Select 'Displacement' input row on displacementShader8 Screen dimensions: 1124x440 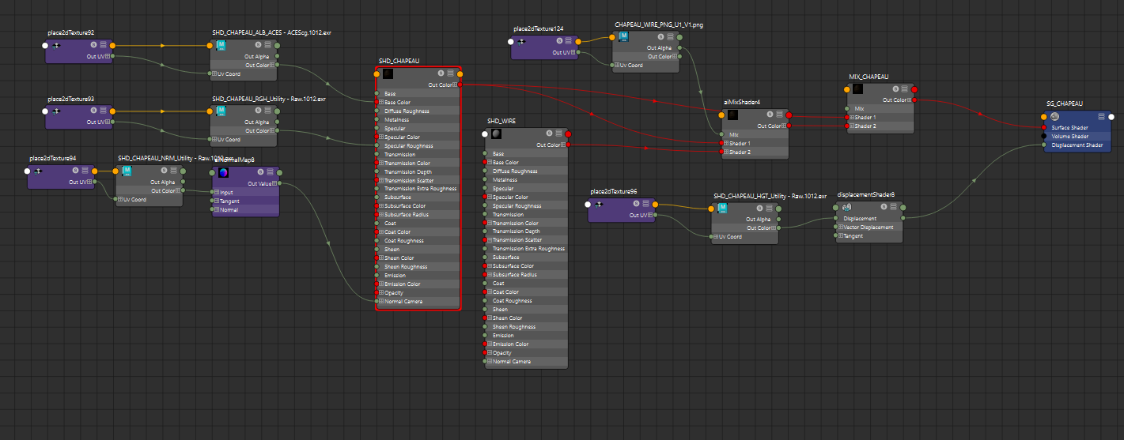coord(869,219)
